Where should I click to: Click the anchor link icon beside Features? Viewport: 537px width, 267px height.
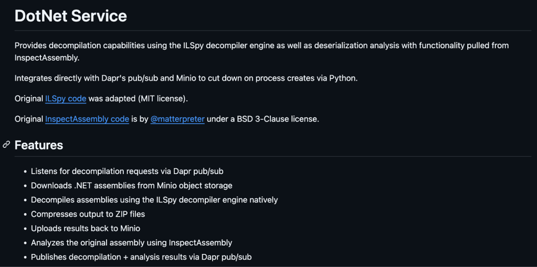(x=6, y=144)
